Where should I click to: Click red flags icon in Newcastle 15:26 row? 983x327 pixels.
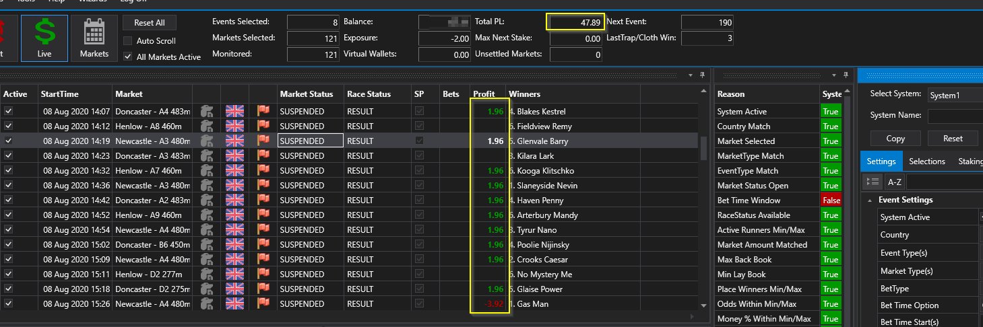(x=263, y=304)
